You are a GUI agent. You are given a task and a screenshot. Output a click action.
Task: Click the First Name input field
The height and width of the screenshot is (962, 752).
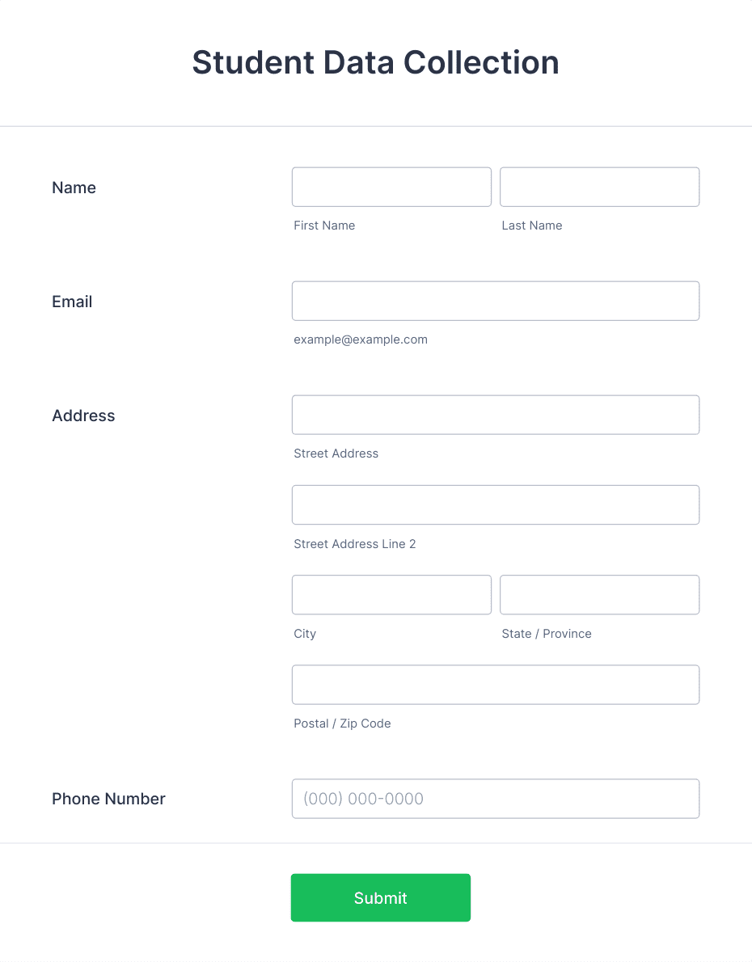(391, 187)
